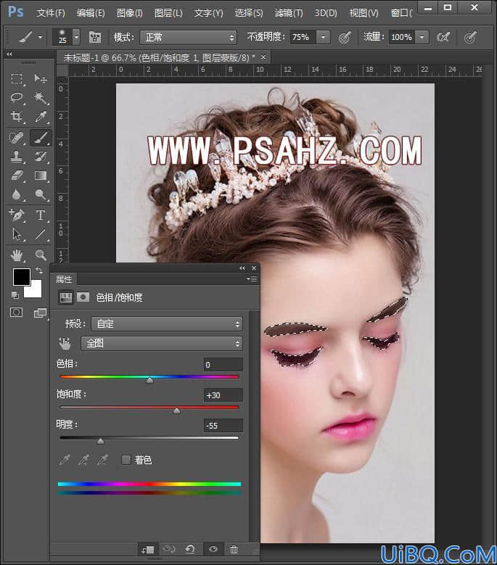Select the Lasso tool
Image resolution: width=497 pixels, height=565 pixels.
[x=17, y=97]
